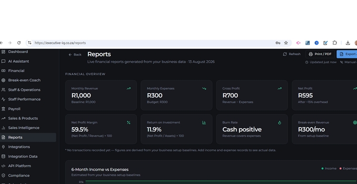
Task: Open AI Assistant in sidebar
Action: [x=19, y=61]
